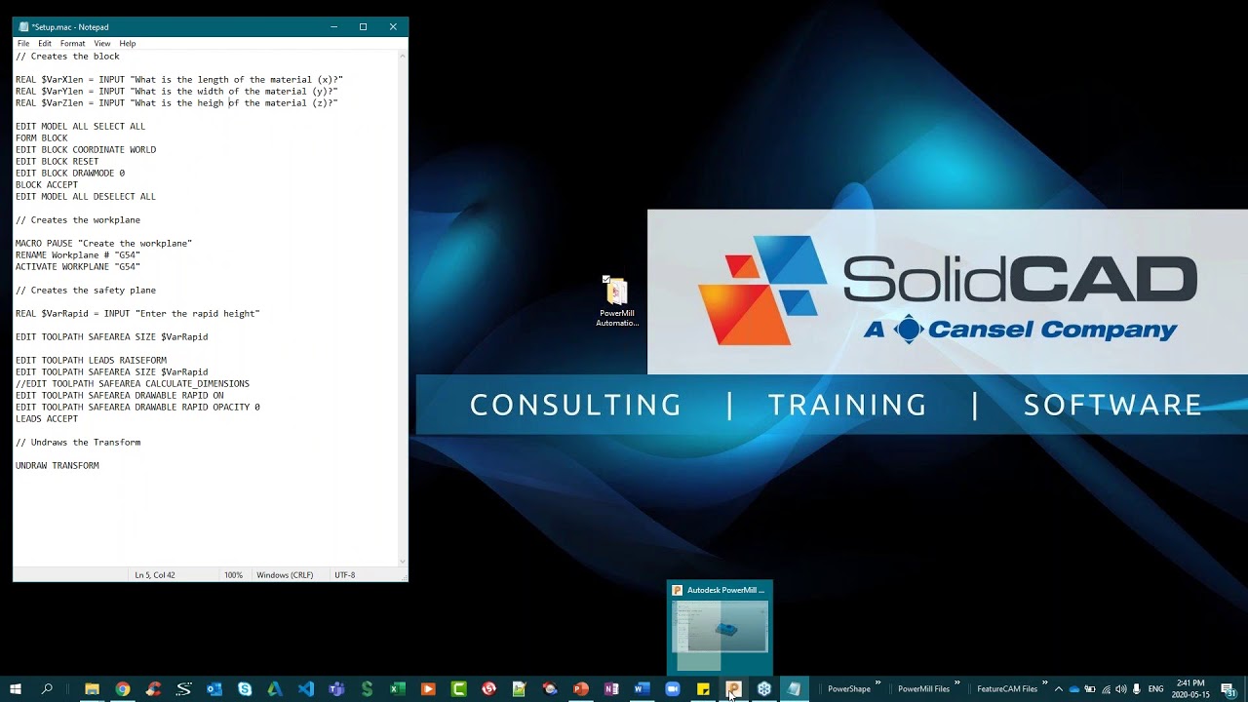Viewport: 1248px width, 702px height.
Task: Click the 'UTF-8' encoding status in Notepad
Action: pos(345,575)
